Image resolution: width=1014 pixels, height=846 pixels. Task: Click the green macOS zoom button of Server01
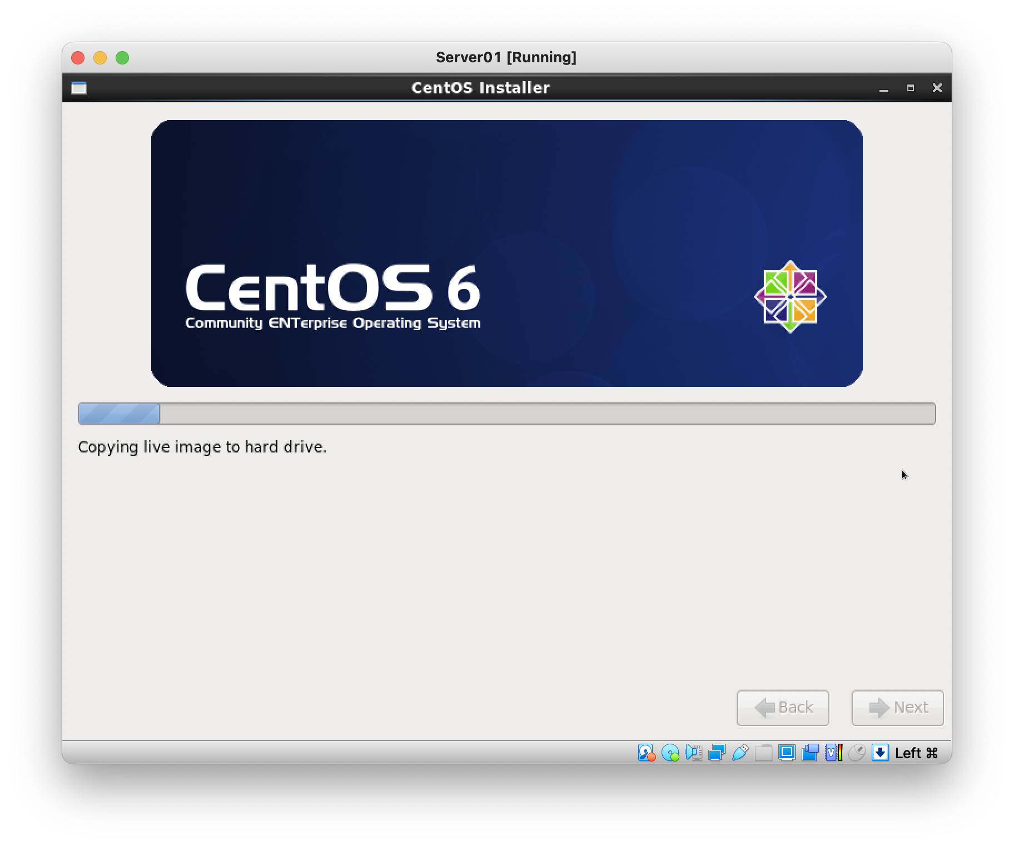pyautogui.click(x=122, y=58)
